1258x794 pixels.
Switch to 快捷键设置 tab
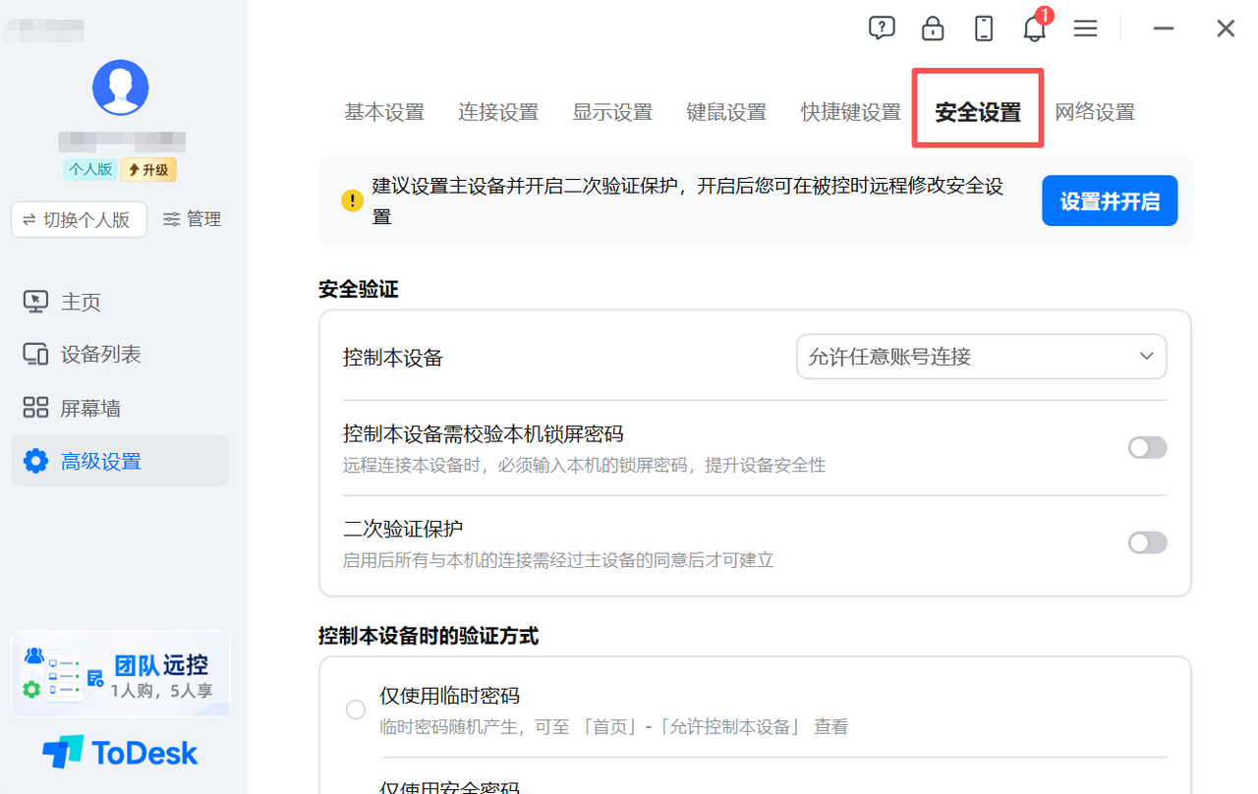coord(851,112)
